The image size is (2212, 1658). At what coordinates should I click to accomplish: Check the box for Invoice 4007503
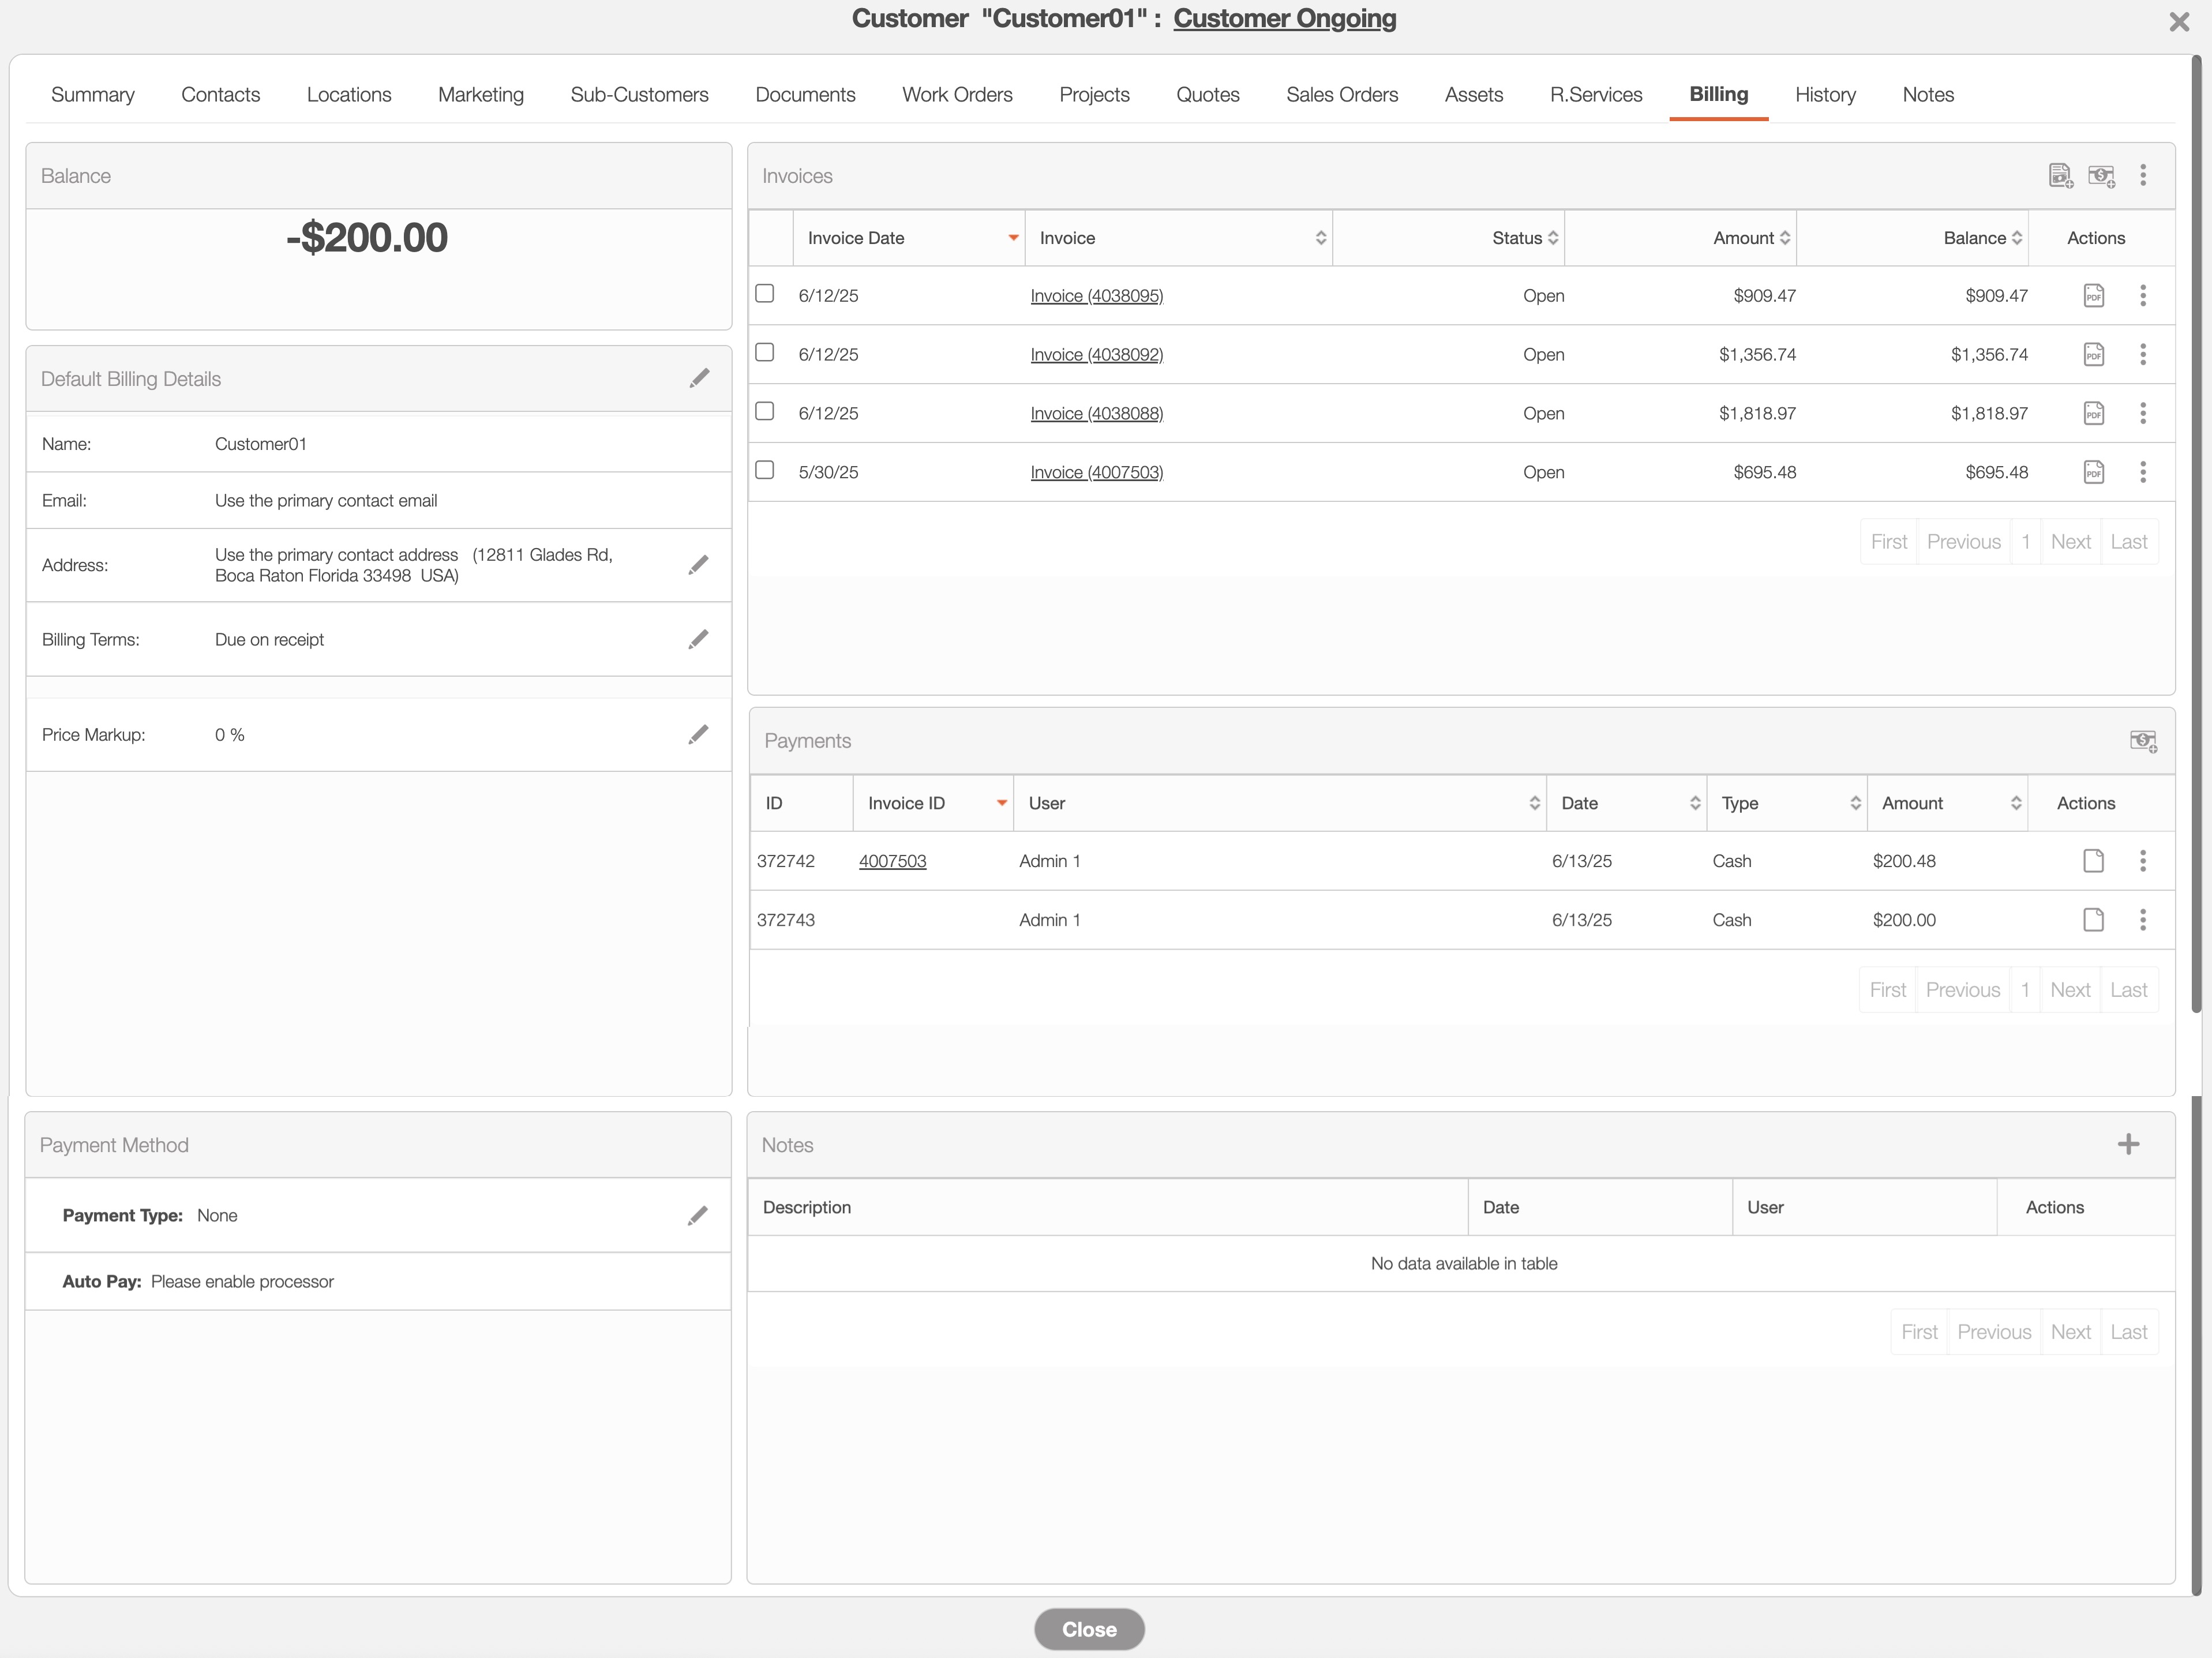pos(765,470)
